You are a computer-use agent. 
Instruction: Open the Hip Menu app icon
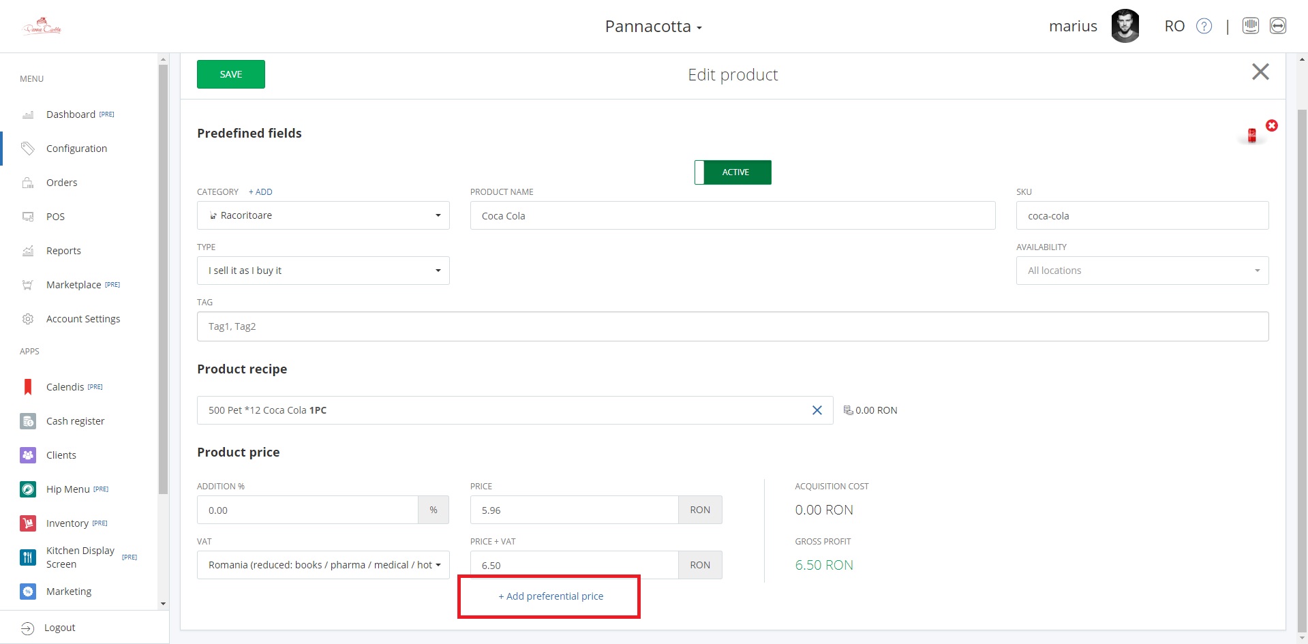tap(28, 489)
